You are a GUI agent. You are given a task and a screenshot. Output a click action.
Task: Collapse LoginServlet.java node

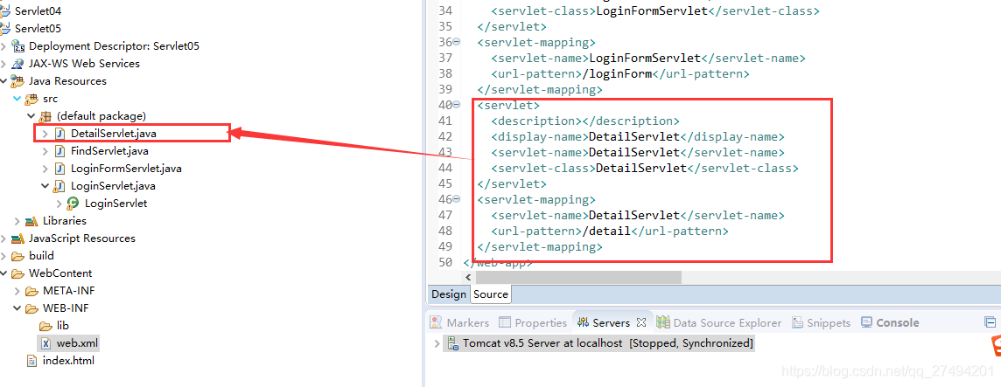45,186
